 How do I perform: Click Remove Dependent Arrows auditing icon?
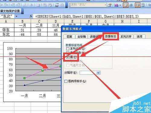pos(18,5)
